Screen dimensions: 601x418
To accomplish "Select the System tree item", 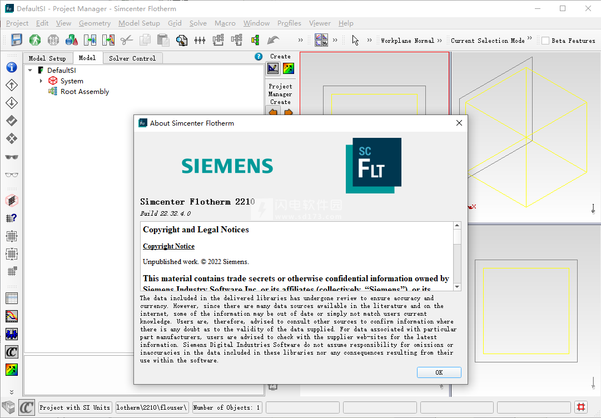I will 72,81.
